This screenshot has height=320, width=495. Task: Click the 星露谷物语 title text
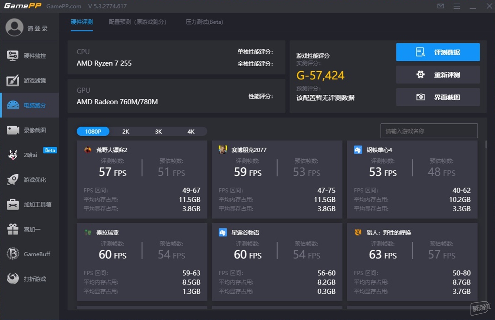pyautogui.click(x=245, y=232)
